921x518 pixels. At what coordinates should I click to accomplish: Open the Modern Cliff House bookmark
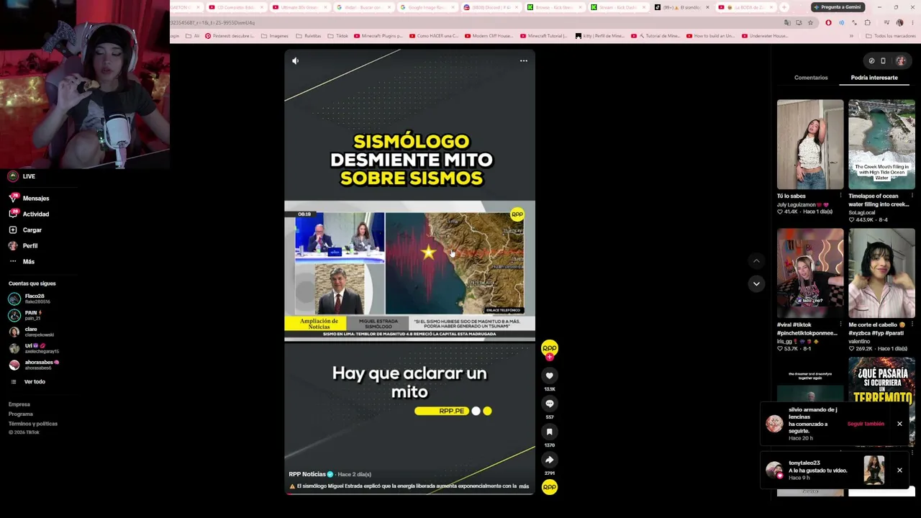489,36
